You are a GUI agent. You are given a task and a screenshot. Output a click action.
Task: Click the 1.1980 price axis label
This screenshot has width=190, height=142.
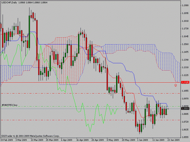185,5
